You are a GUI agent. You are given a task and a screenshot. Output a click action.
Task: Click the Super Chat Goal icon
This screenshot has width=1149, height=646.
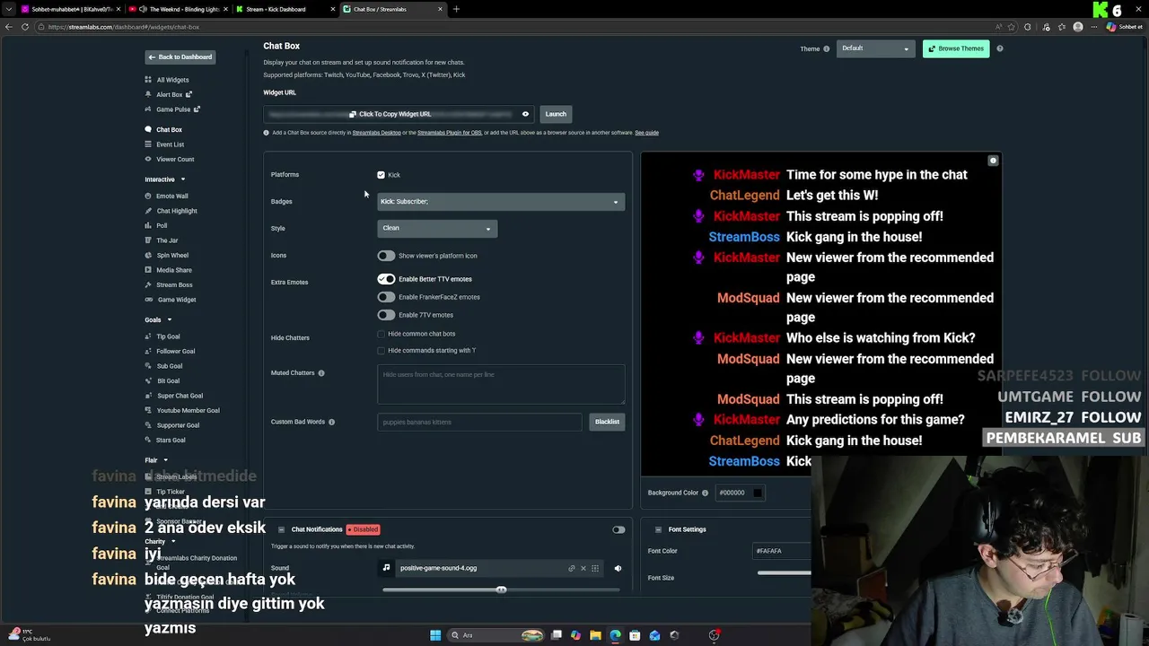pyautogui.click(x=149, y=396)
